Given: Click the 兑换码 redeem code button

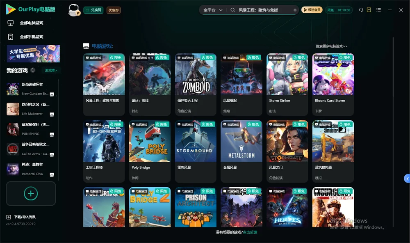Looking at the screenshot, I should click(x=93, y=10).
